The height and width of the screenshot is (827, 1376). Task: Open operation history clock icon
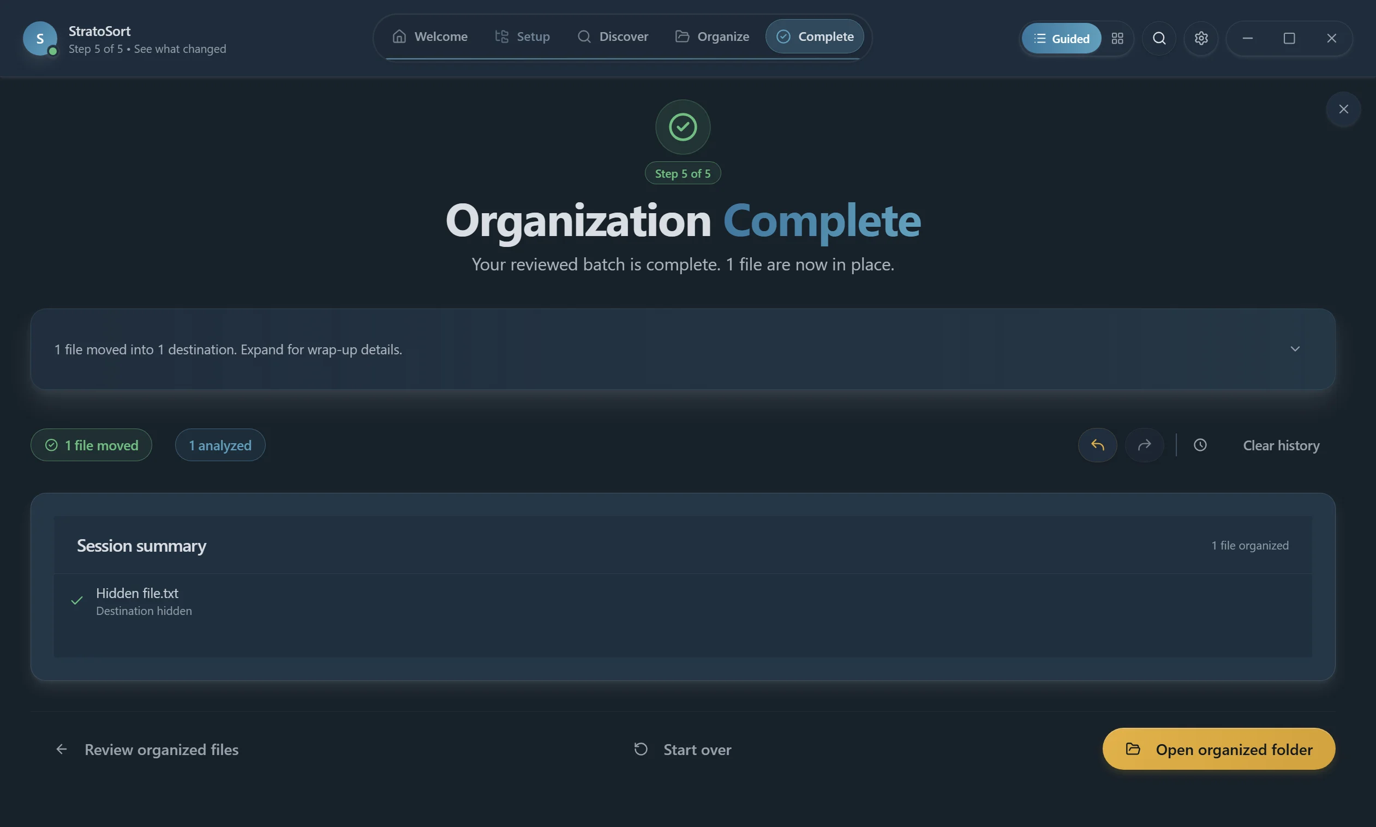[1200, 445]
